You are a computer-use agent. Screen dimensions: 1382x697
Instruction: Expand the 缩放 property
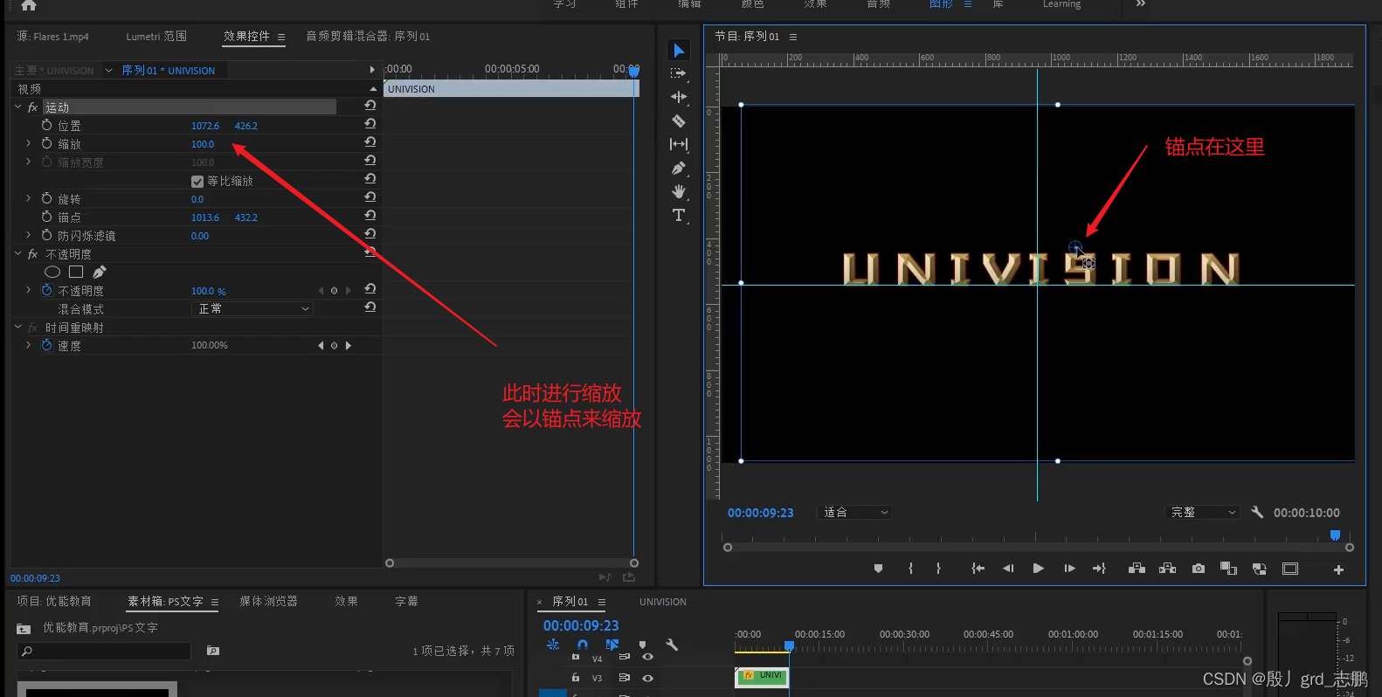point(28,143)
